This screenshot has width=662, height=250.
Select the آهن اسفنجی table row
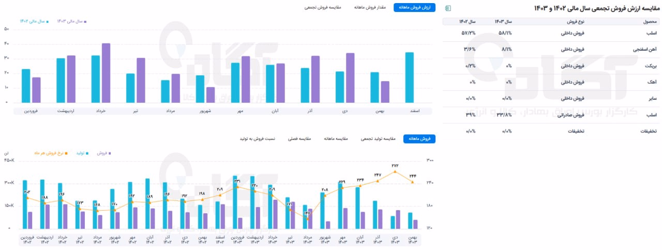[x=550, y=50]
